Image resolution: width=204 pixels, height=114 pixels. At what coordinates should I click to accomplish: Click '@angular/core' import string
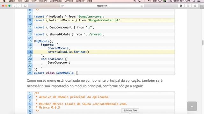(90, 16)
